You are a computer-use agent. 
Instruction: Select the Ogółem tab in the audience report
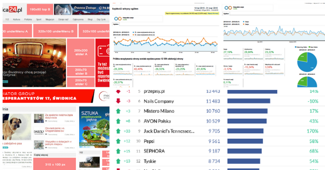pyautogui.click(x=226, y=14)
